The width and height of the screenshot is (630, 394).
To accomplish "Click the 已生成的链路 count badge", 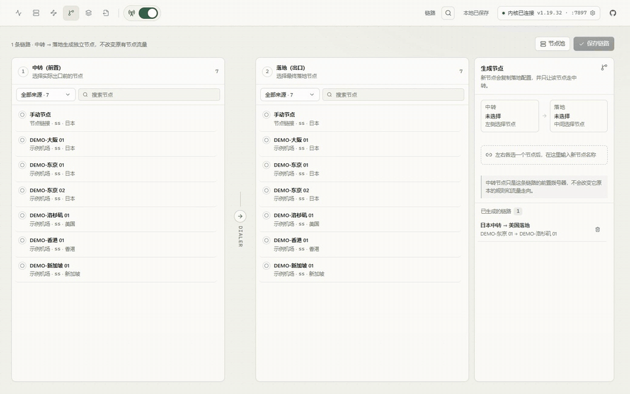I will point(518,211).
